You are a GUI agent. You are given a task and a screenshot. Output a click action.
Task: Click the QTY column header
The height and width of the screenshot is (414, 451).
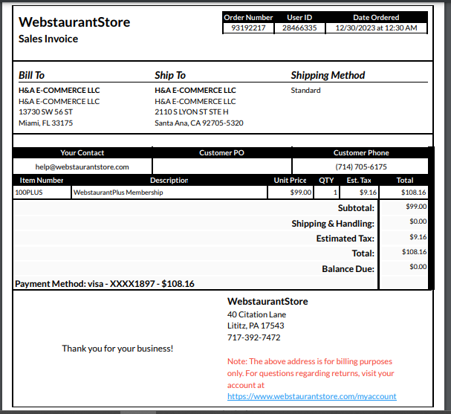point(326,181)
